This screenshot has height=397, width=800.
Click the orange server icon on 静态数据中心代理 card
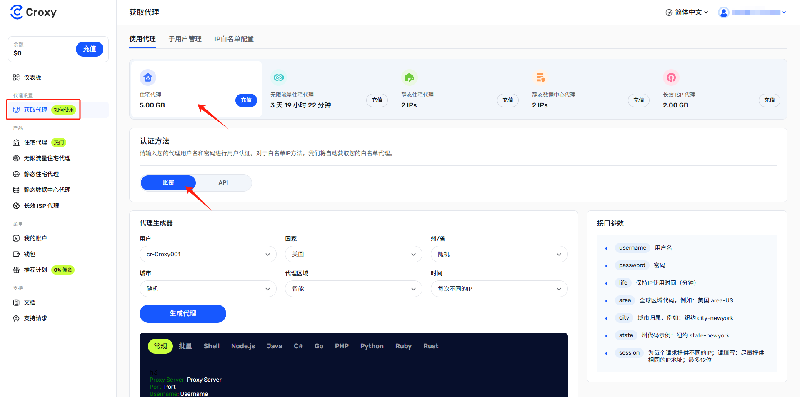(x=540, y=77)
